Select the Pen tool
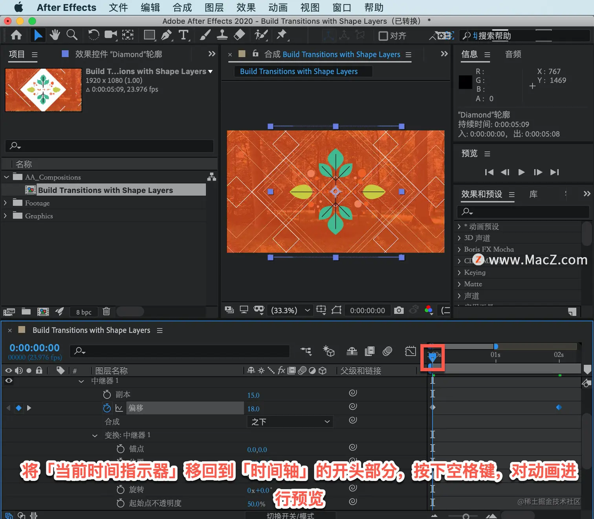The image size is (594, 519). pyautogui.click(x=167, y=35)
